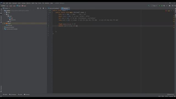Open the Analyze menu
The image size is (176, 99).
tap(24, 3)
